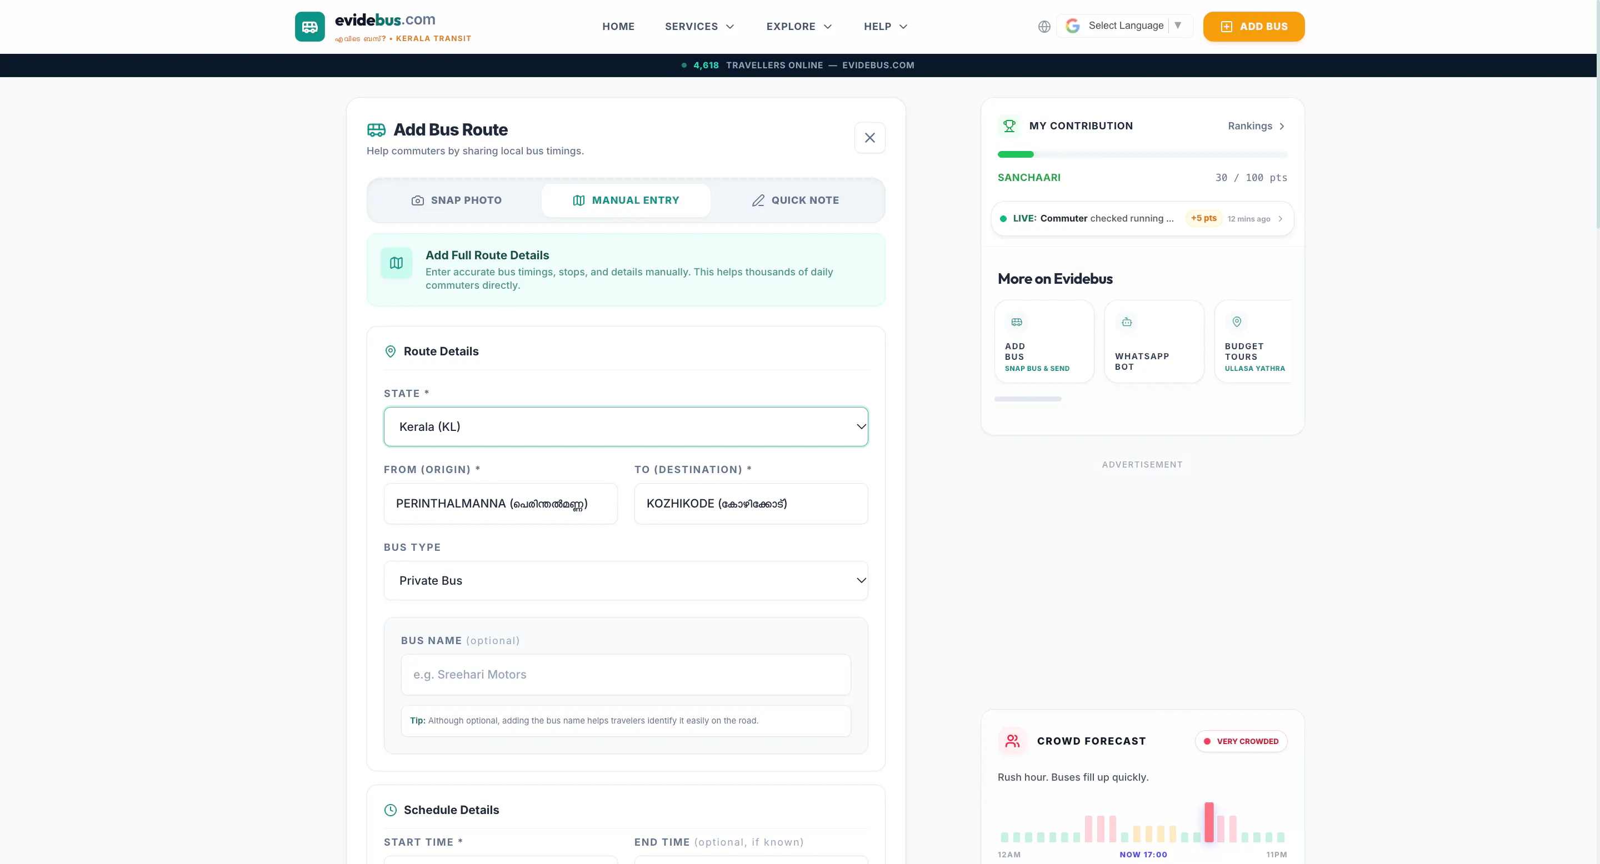Click the robot icon on WhatsApp Bot card
The image size is (1600, 864).
(x=1126, y=322)
